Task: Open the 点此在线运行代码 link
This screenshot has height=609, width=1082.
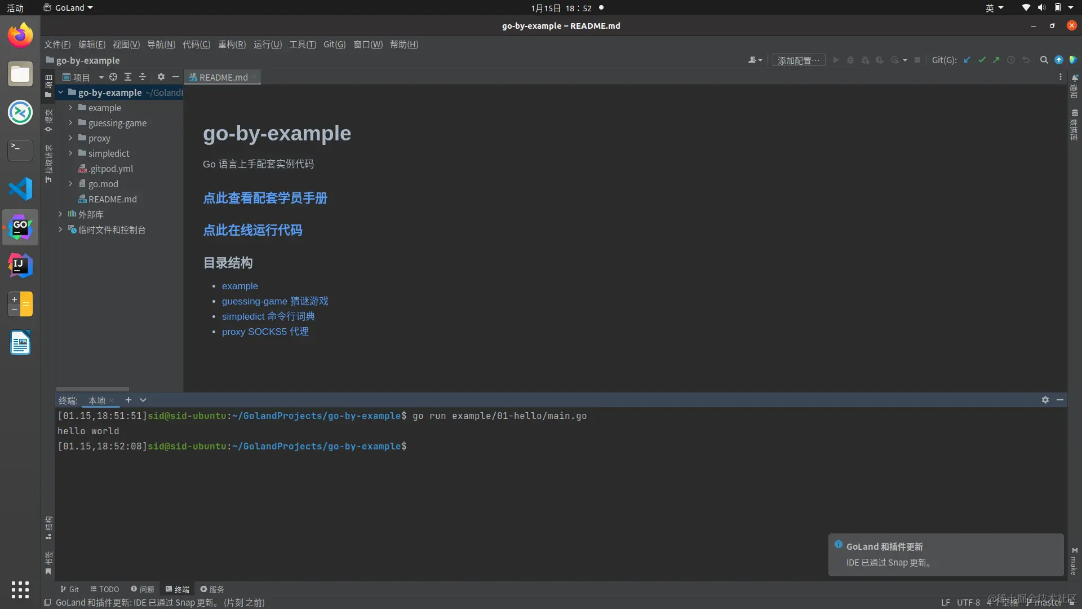Action: 252,230
